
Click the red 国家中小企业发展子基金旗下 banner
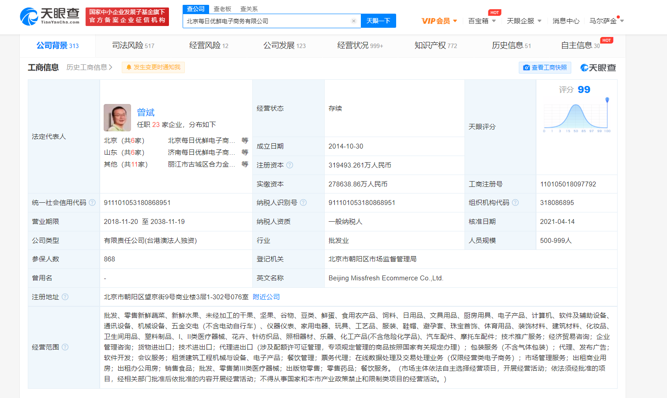[127, 16]
